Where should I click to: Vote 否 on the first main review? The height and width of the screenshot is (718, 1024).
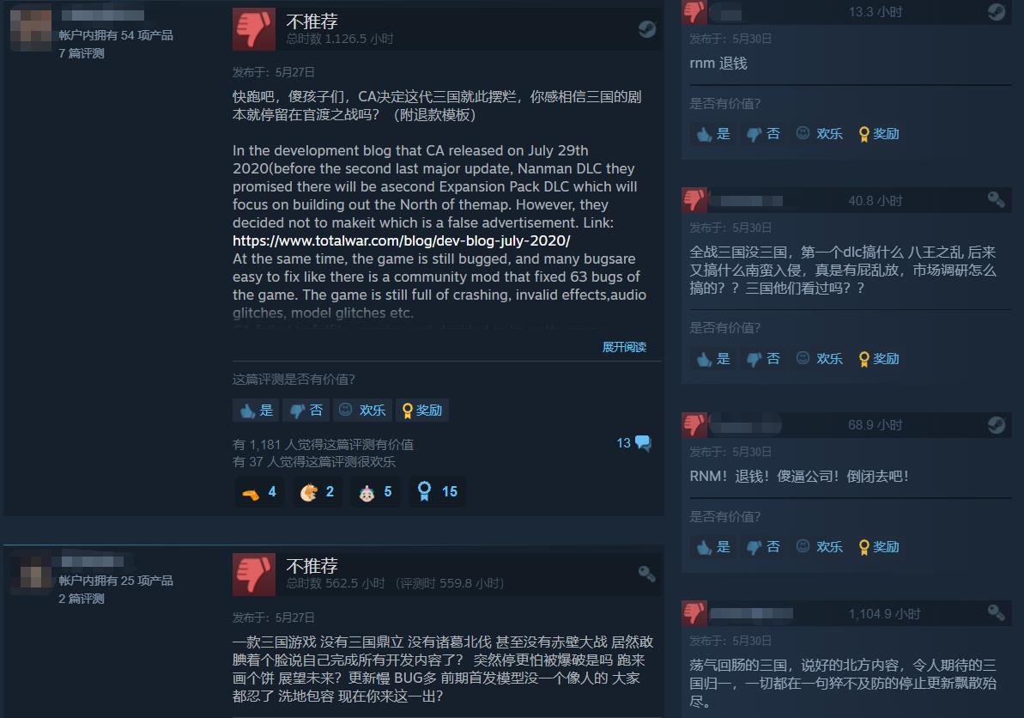coord(306,411)
